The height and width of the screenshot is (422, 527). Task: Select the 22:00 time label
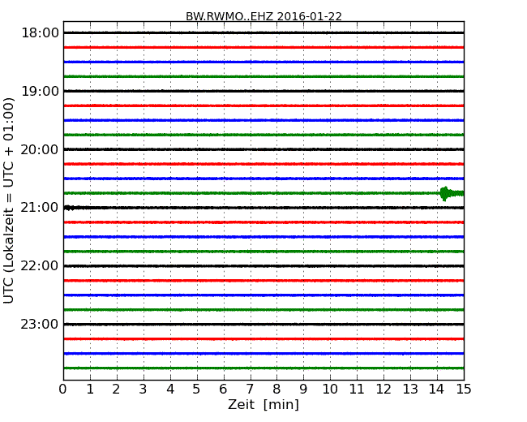[x=40, y=266]
